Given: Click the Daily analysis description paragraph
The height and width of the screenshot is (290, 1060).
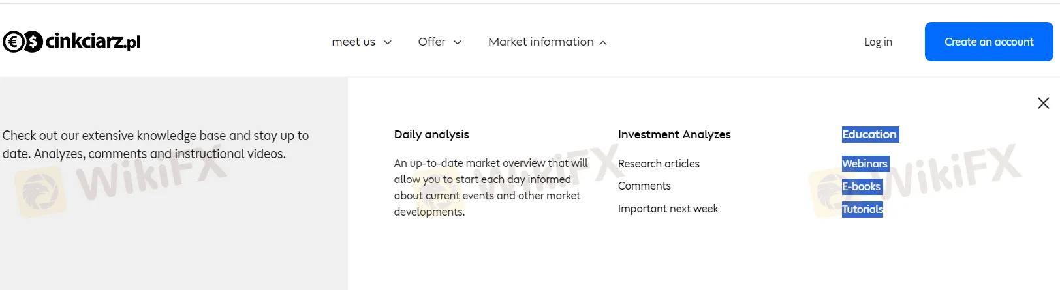Looking at the screenshot, I should [x=490, y=187].
